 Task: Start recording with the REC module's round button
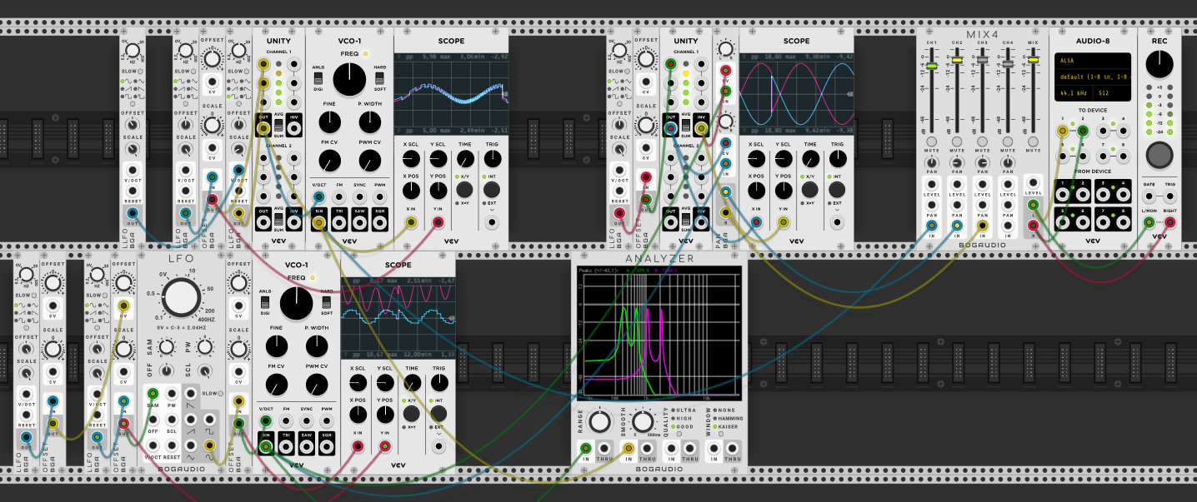click(1159, 155)
